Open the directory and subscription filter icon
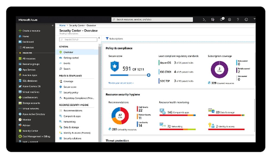The image size is (272, 159). coord(213,20)
